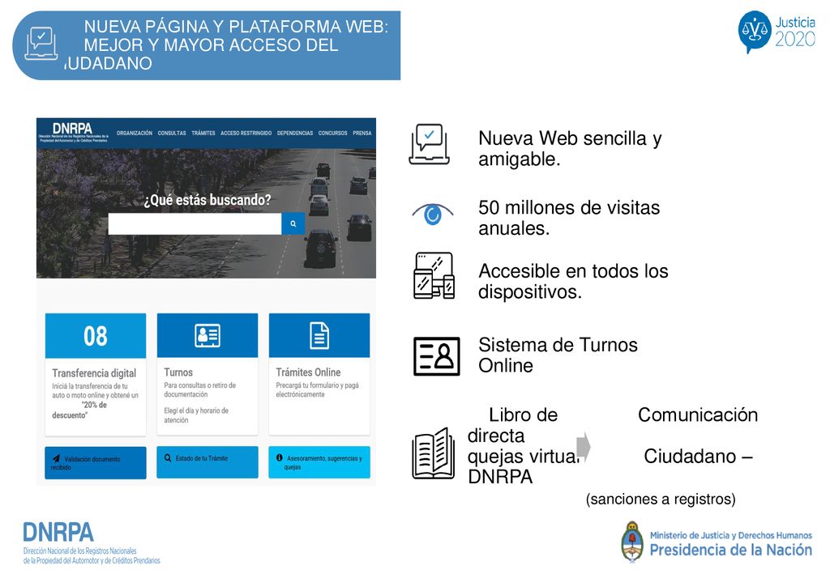Viewport: 830px width, 574px height.
Task: Click the text 'Nueva Web sencilla y amigable.'
Action: (570, 148)
